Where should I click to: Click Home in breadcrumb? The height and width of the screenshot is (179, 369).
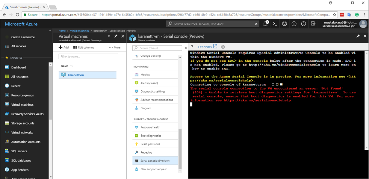click(62, 31)
